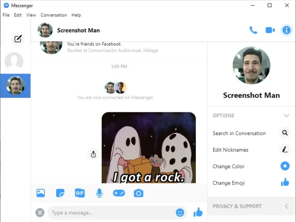This screenshot has width=296, height=222.
Task: Click the large profile photo in info panel
Action: point(252,65)
